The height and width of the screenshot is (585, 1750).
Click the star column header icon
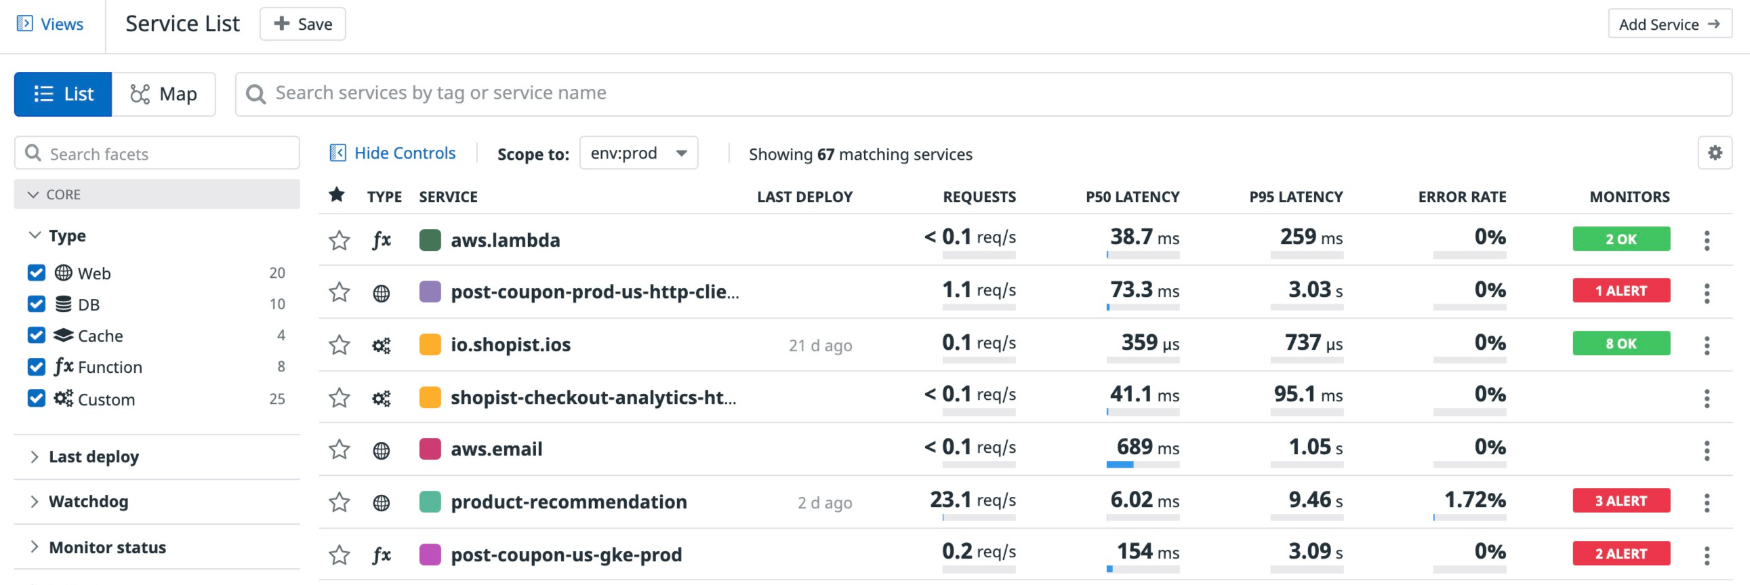[x=336, y=196]
